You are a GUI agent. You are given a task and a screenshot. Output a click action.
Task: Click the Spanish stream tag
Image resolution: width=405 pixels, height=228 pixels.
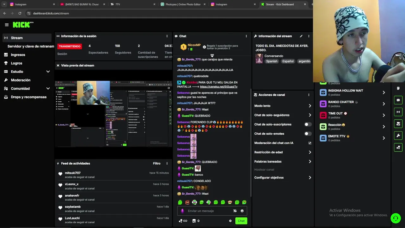(x=271, y=61)
